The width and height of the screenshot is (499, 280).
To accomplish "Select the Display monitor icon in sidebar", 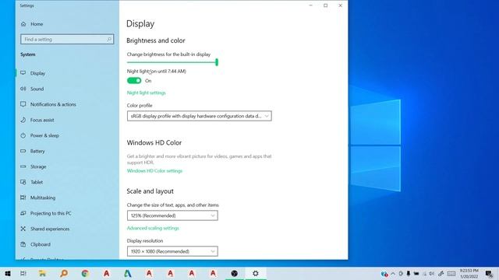I will click(x=23, y=73).
